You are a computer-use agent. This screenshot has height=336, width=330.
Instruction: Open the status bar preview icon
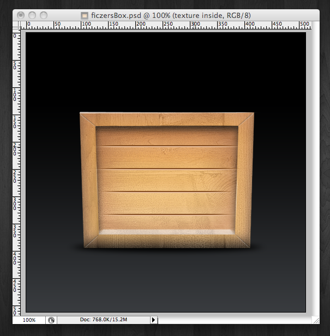pyautogui.click(x=51, y=320)
